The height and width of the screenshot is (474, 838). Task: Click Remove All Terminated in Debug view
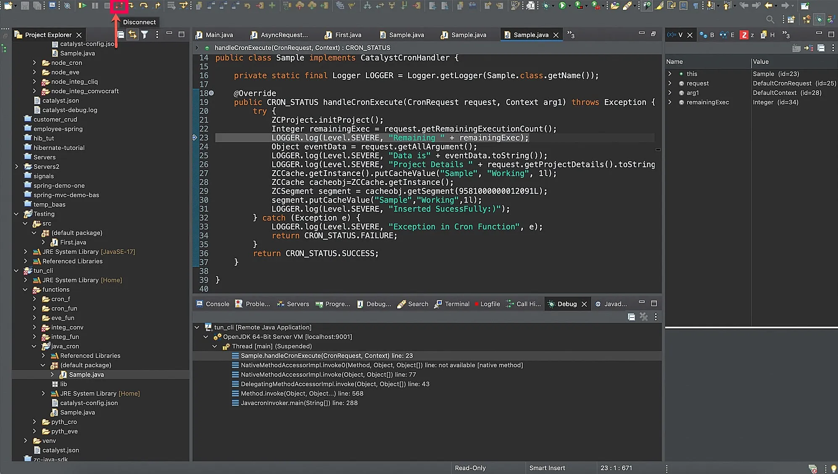click(643, 316)
